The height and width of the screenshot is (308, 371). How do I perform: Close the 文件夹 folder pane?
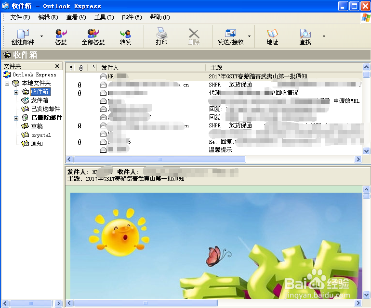[57, 66]
